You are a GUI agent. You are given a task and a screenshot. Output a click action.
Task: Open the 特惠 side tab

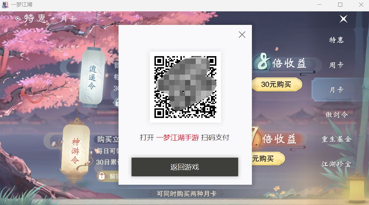click(337, 40)
